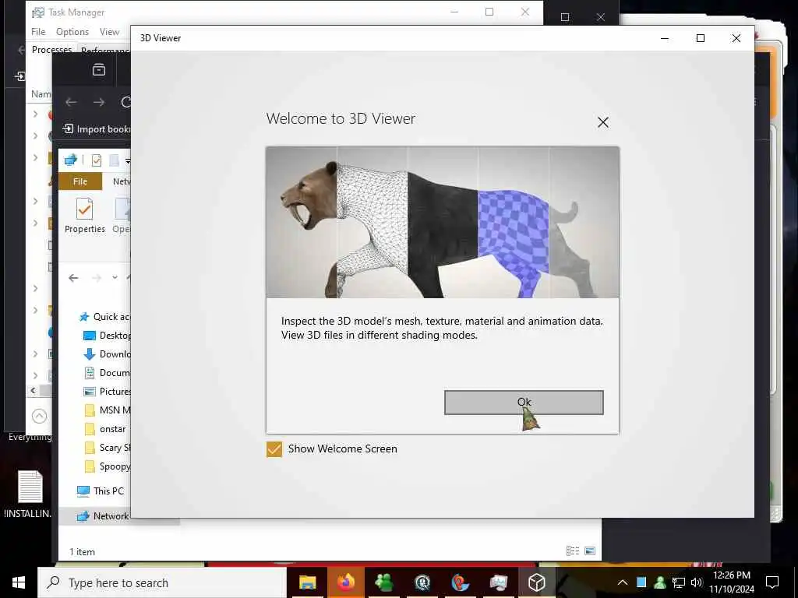The height and width of the screenshot is (598, 798).
Task: Sort by Name column in Task Manager
Action: (41, 94)
